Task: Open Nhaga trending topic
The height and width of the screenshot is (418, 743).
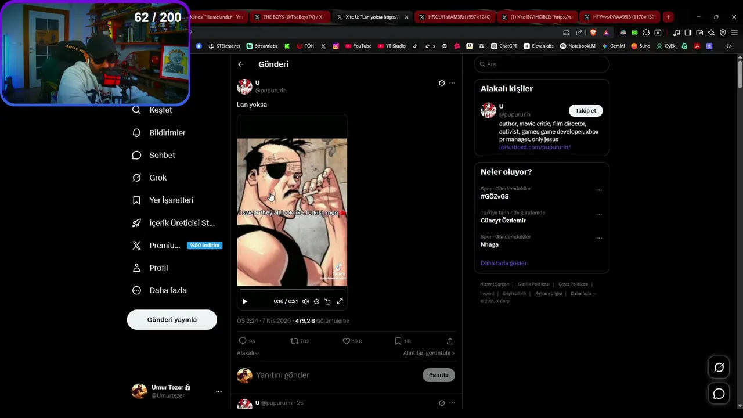Action: tap(489, 244)
